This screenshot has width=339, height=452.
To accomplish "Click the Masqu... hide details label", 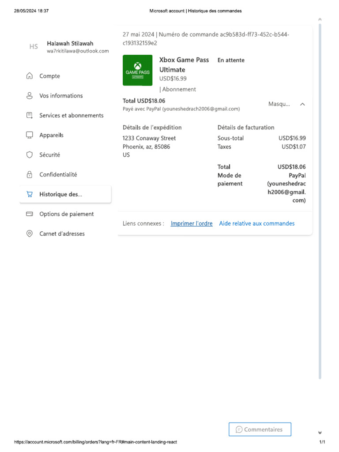I will coord(279,104).
